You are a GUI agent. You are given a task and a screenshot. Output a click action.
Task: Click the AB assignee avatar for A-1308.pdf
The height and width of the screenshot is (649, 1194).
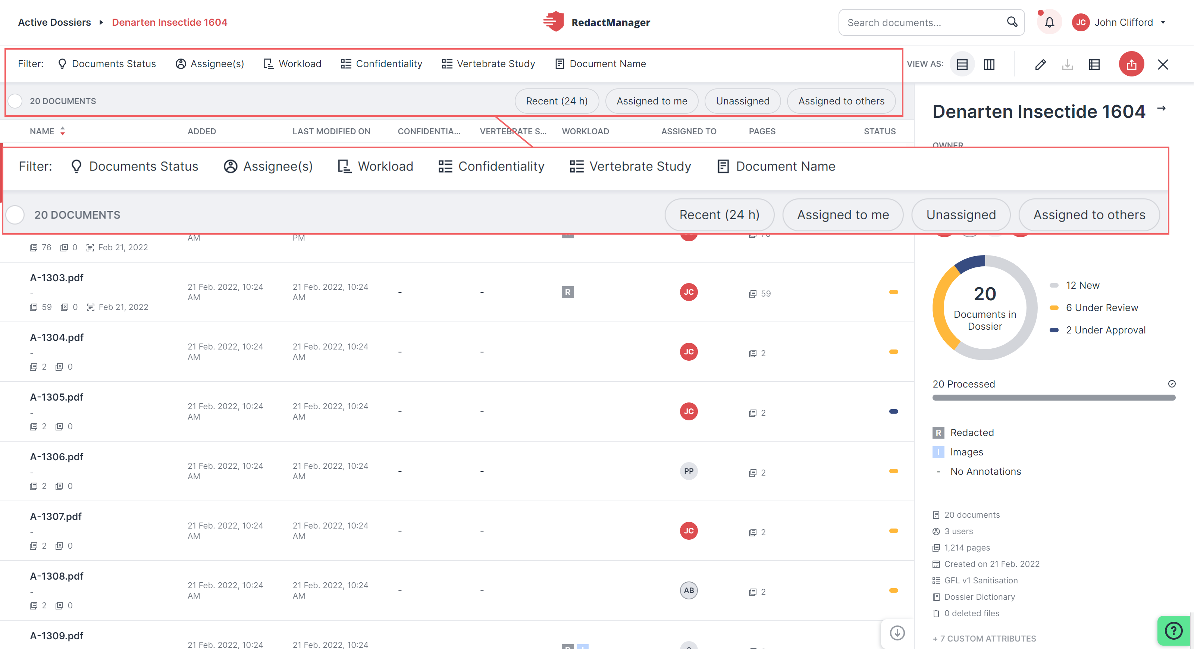click(x=689, y=590)
